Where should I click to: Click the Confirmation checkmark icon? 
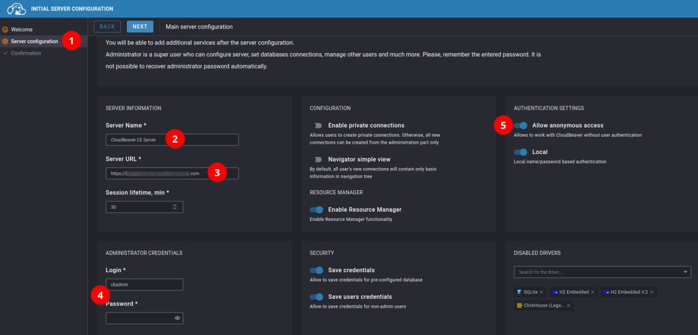[5, 53]
